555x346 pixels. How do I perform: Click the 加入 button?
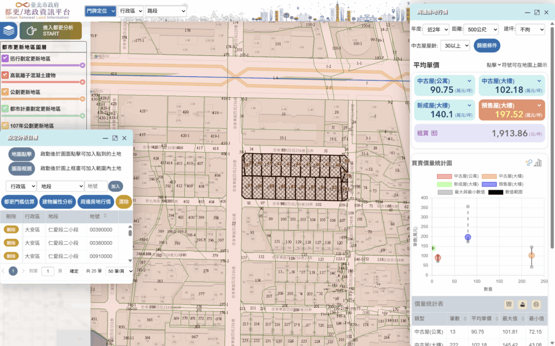point(115,186)
